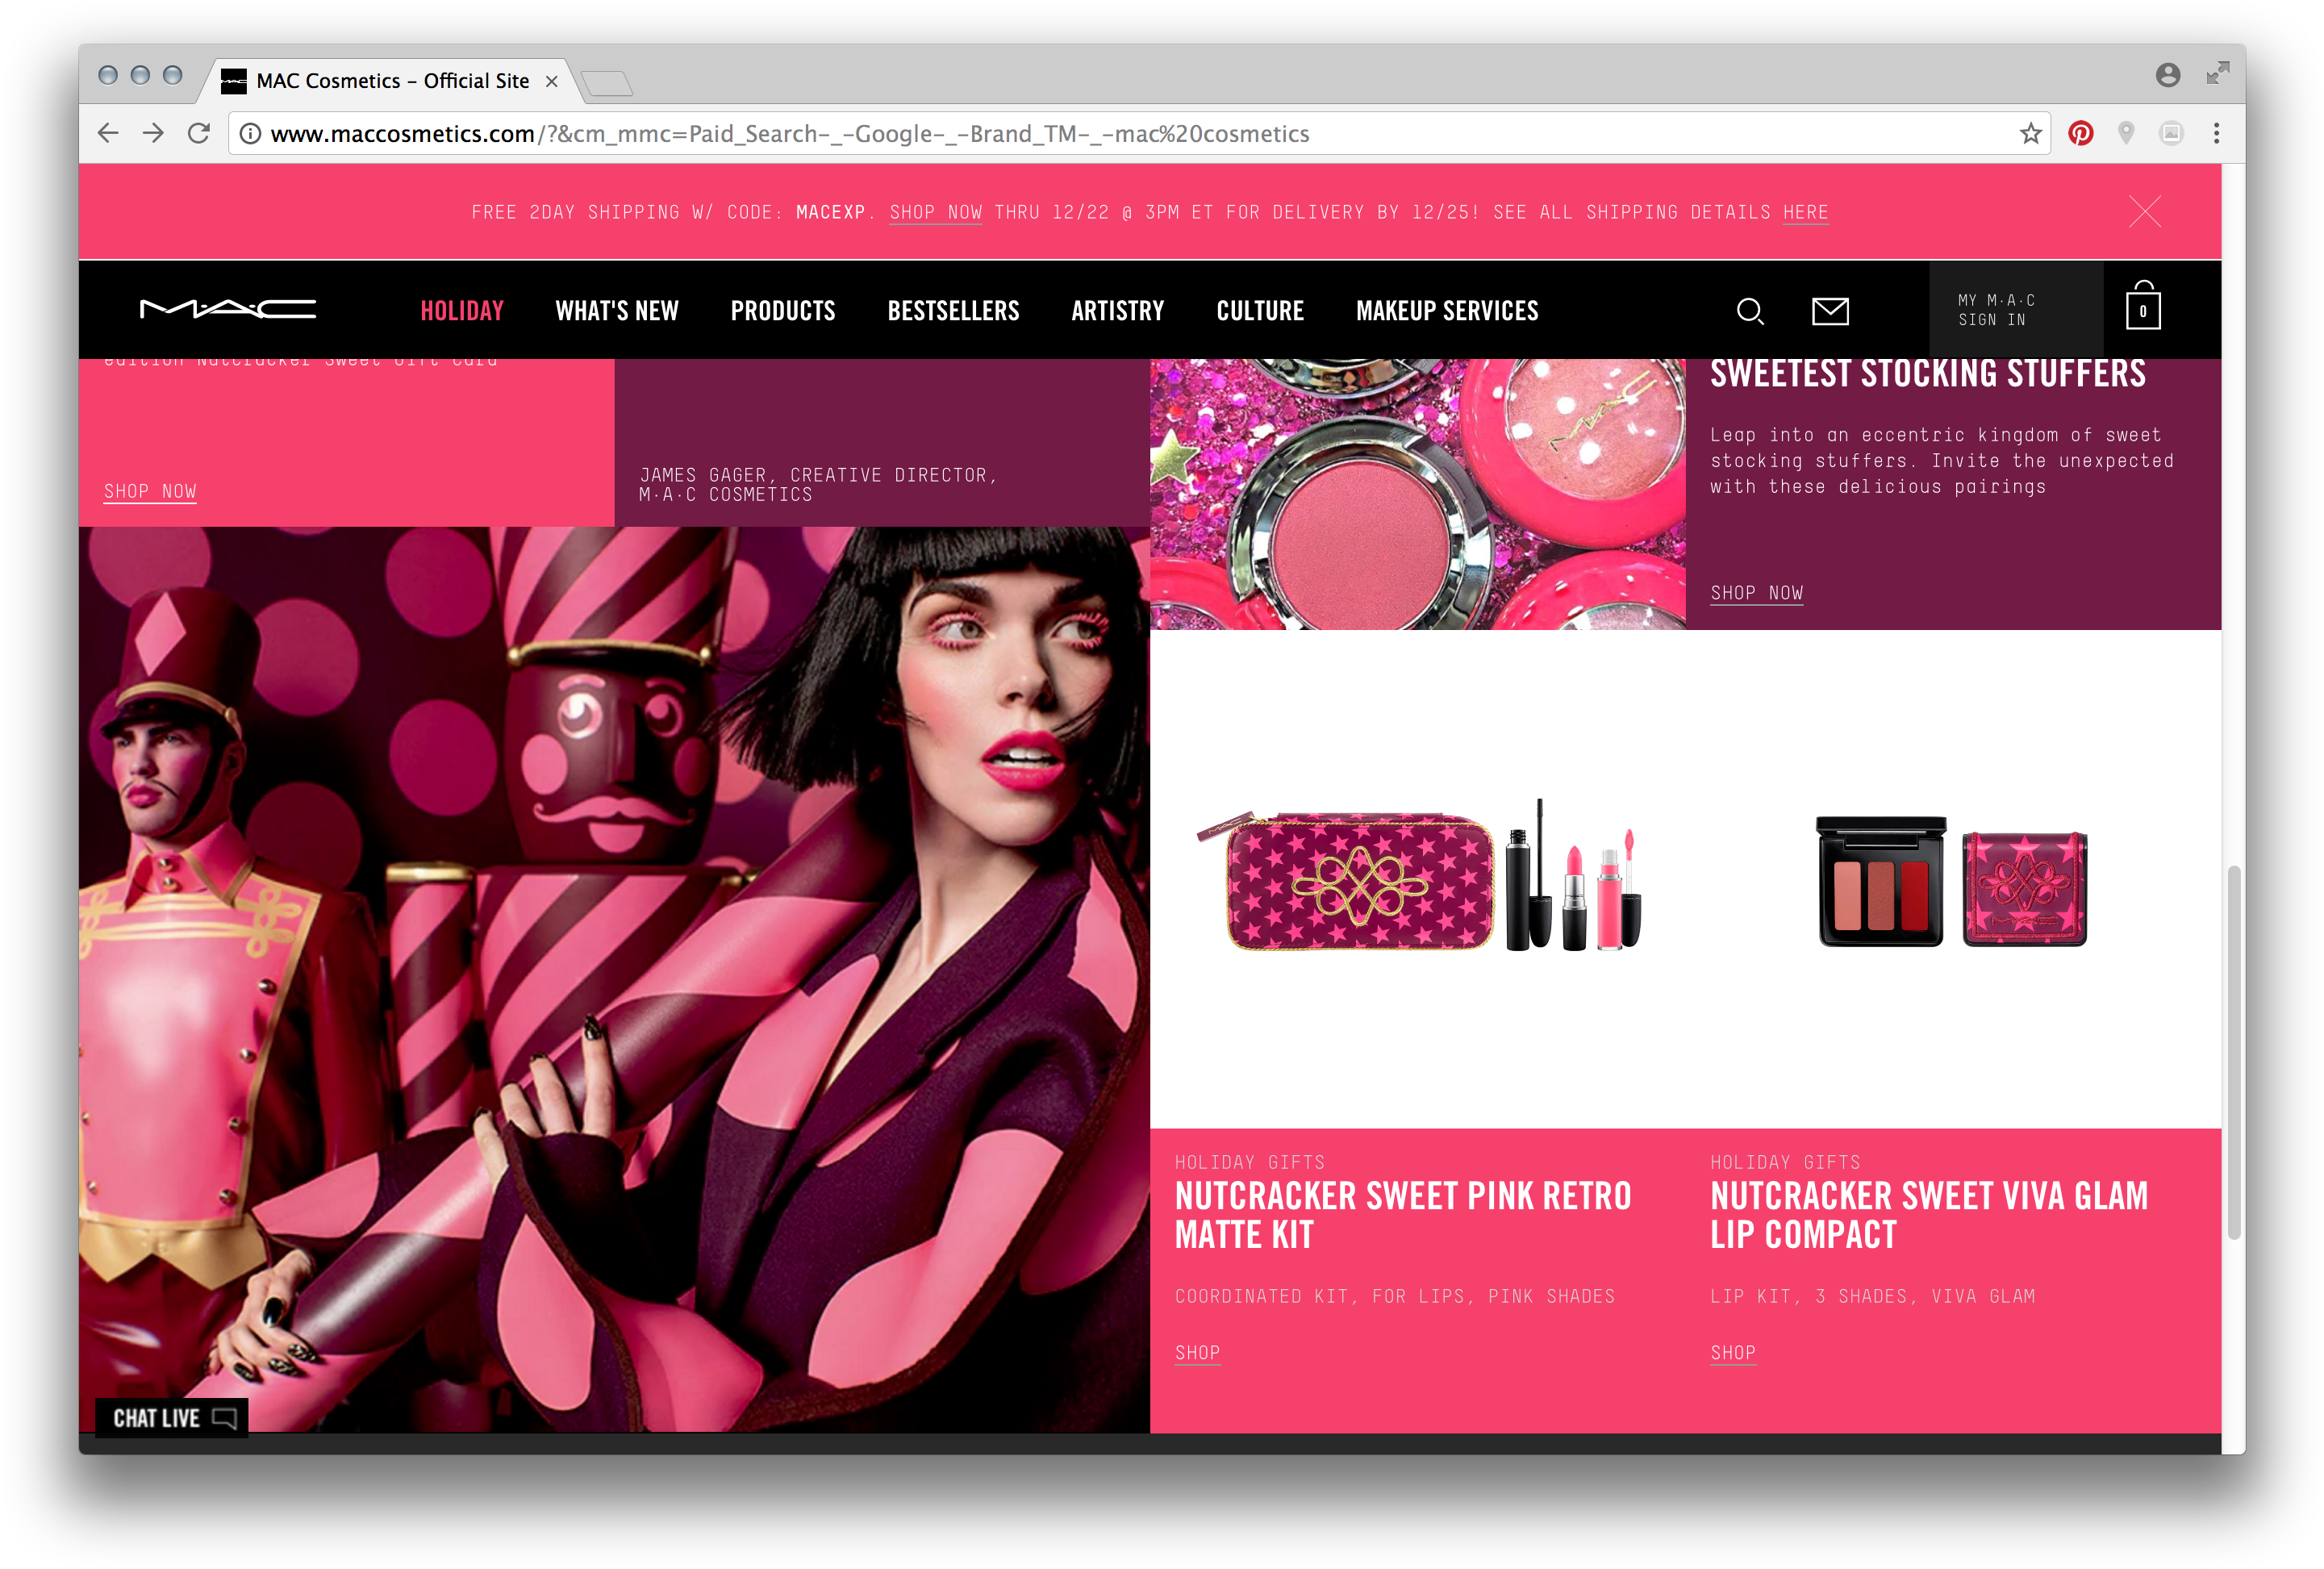Viewport: 2324px width, 1569px height.
Task: Dismiss the free shipping promo banner
Action: (x=2145, y=211)
